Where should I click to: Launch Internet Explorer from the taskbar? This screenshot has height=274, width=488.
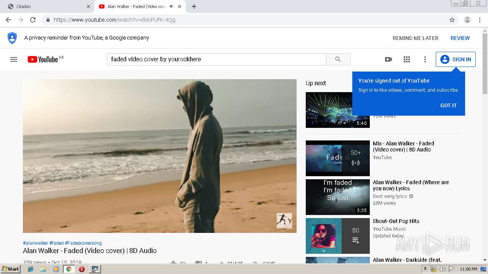pyautogui.click(x=30, y=269)
